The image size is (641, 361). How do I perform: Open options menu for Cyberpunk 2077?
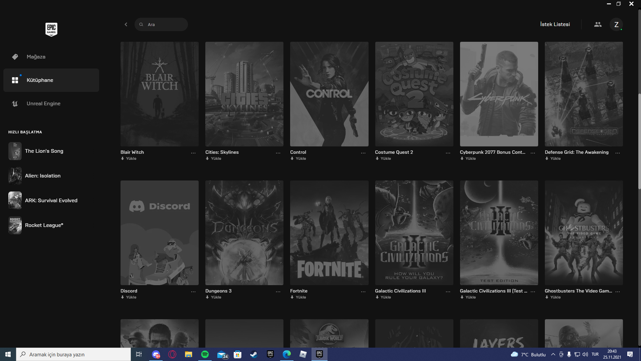[x=533, y=153]
